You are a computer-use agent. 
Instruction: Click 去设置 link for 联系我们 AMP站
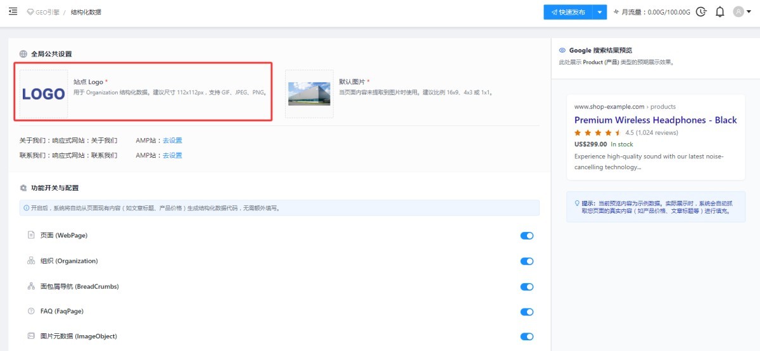pos(172,155)
